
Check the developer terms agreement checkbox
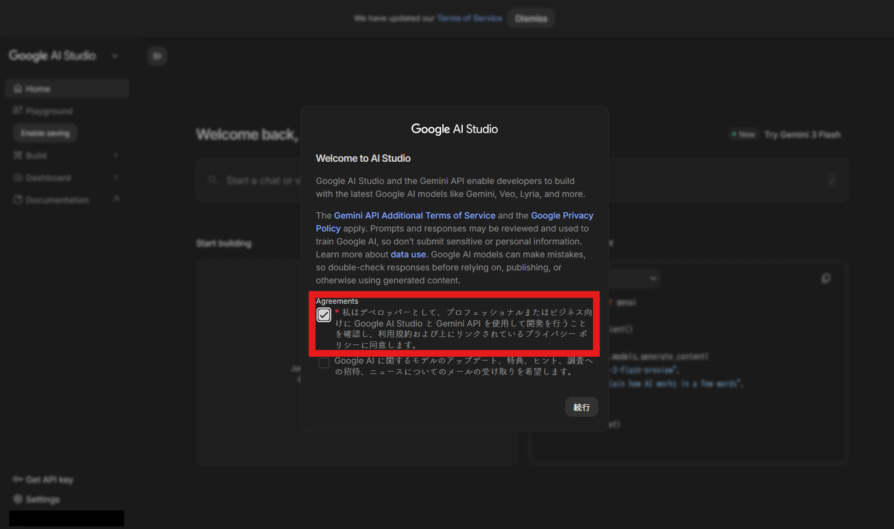point(324,315)
